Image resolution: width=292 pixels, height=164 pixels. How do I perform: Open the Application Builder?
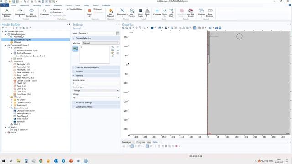pos(7,13)
